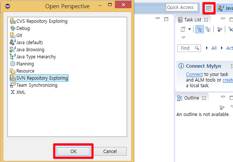Click the Resource folder icon
This screenshot has width=233, height=162.
point(12,71)
